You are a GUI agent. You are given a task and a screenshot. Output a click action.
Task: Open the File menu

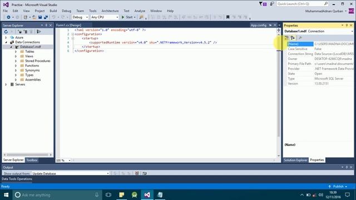pos(5,11)
